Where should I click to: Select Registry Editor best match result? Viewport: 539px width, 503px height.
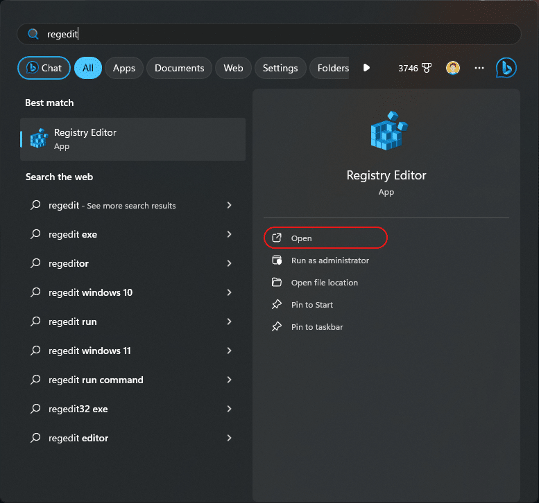[x=132, y=139]
